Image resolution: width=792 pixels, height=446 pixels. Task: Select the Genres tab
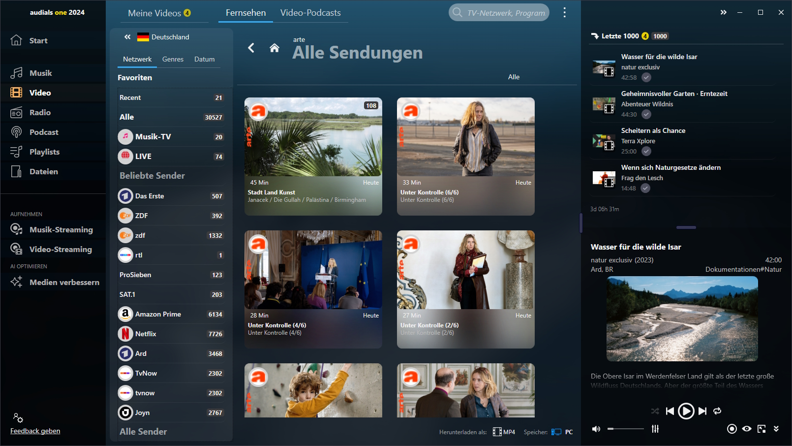pyautogui.click(x=173, y=59)
